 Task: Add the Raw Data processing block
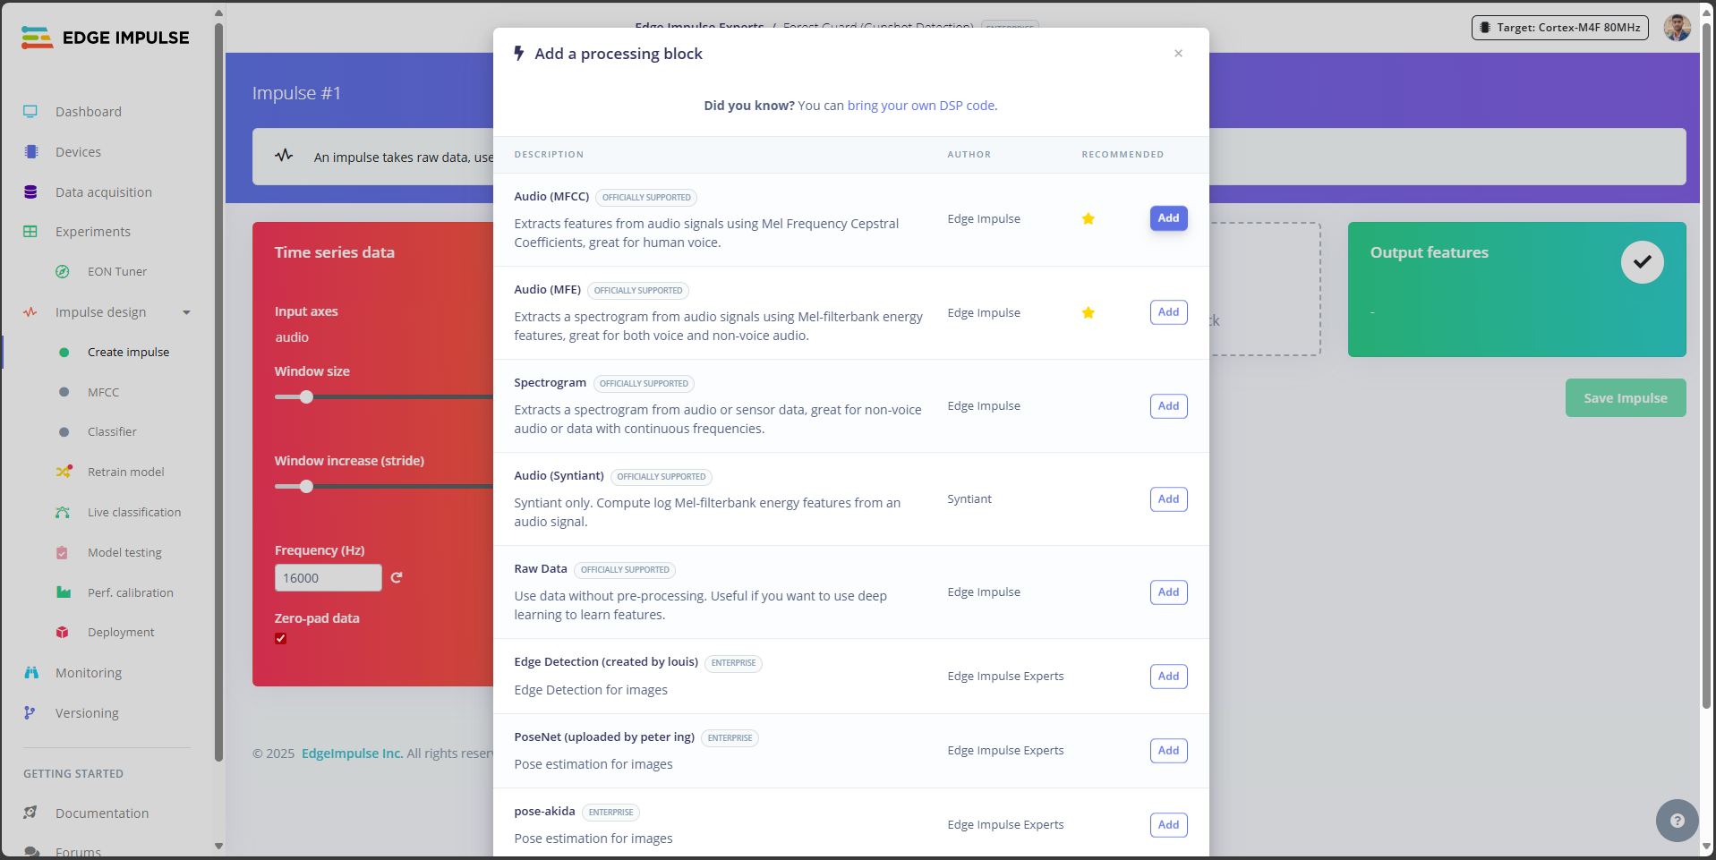coord(1169,592)
